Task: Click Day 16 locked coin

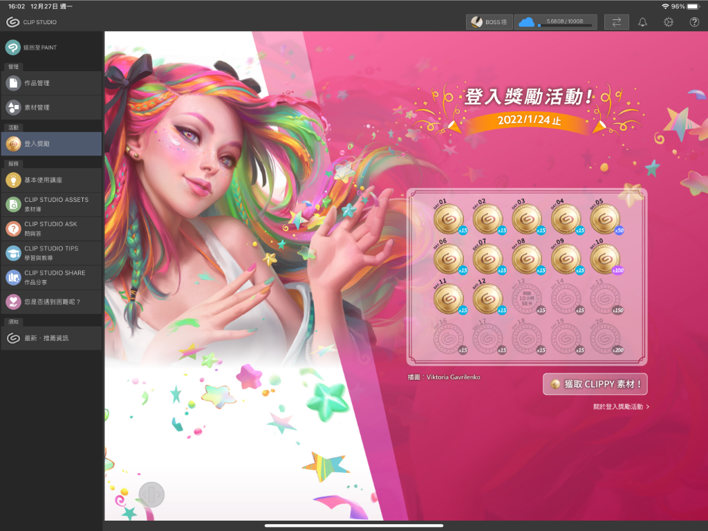Action: (449, 338)
